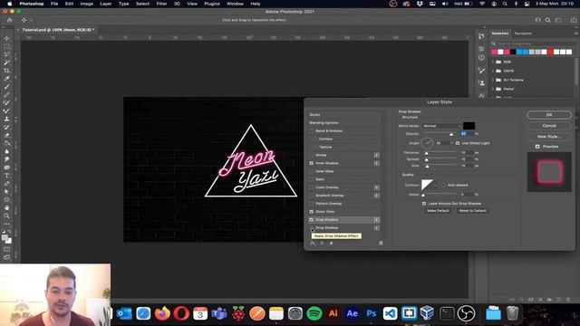This screenshot has width=580, height=326.
Task: Expand the RGB swatch folder
Action: (493, 62)
